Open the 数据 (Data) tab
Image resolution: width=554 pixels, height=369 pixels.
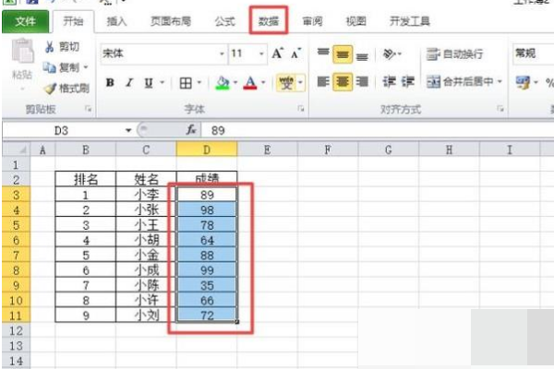click(x=269, y=21)
